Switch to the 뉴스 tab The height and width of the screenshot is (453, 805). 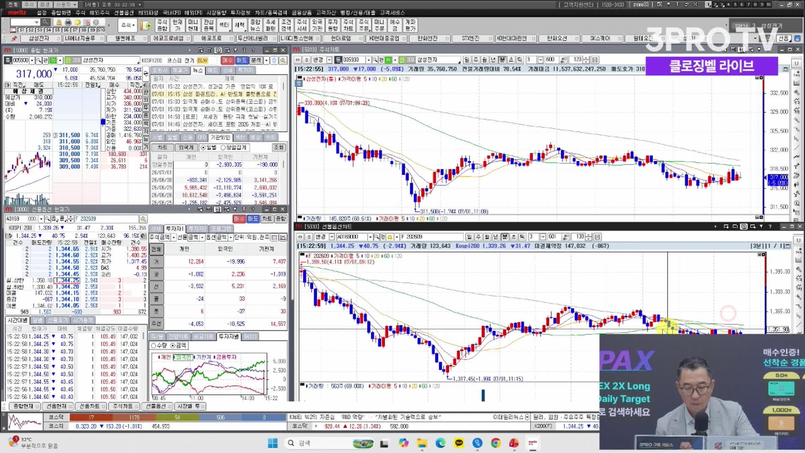point(197,70)
